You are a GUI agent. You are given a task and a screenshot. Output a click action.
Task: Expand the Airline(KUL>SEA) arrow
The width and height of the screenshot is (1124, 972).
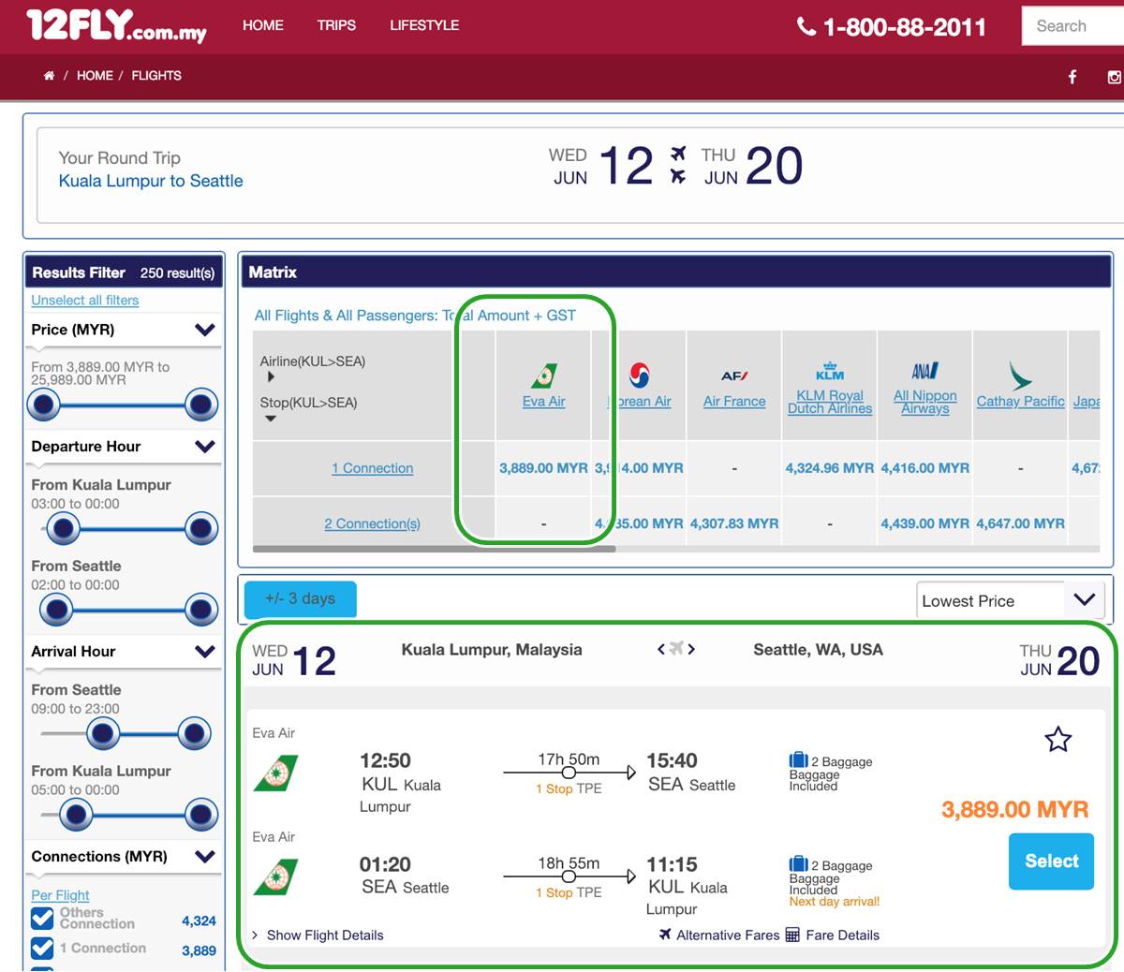[x=271, y=376]
